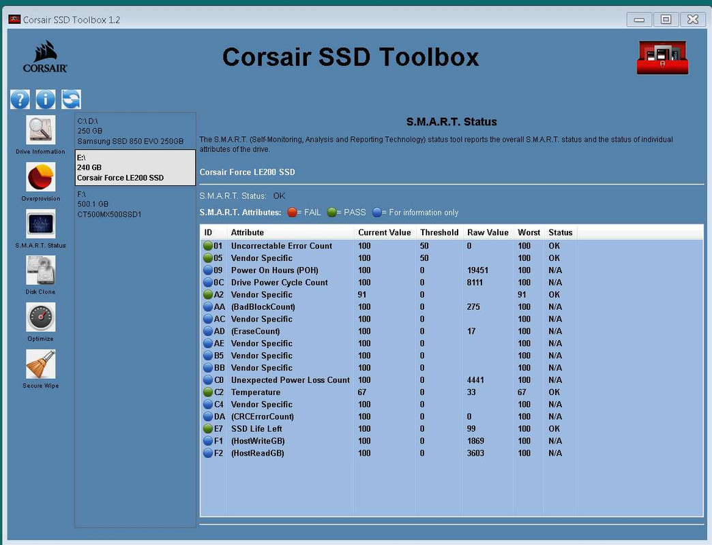The height and width of the screenshot is (545, 712).
Task: Select the (BadBlockCount) attribute
Action: click(x=263, y=307)
